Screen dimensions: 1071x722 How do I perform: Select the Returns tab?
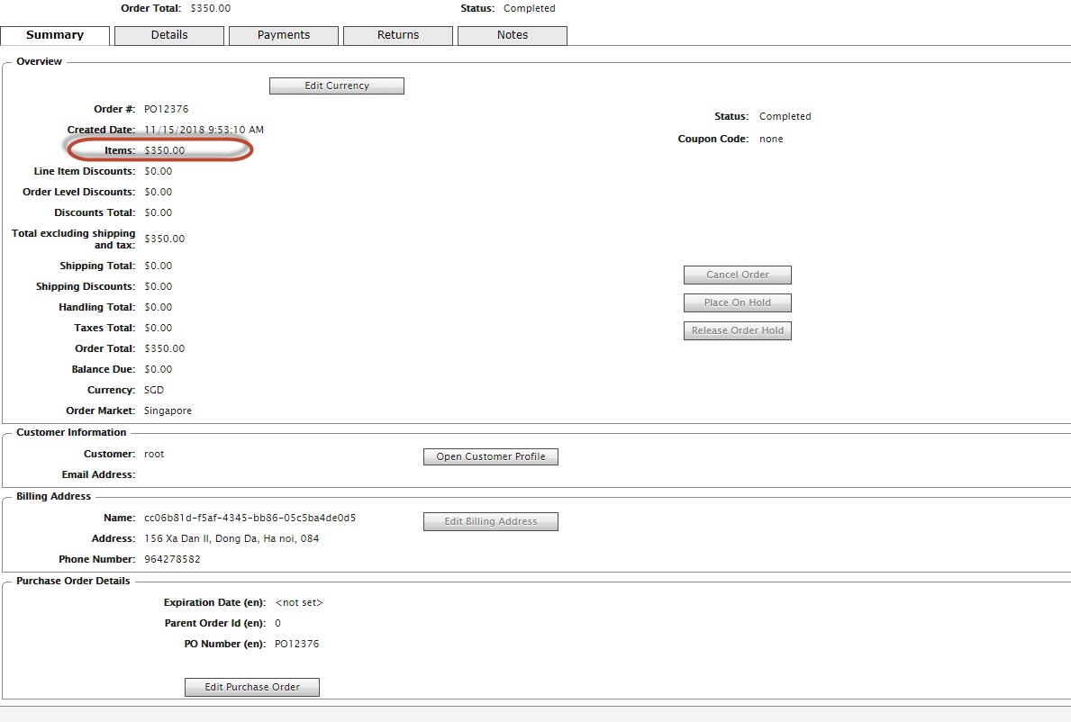398,35
